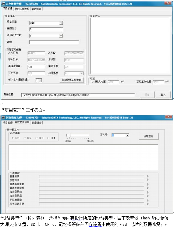Click the app icon in the Ver:200908018 title bar
Screen dimensions: 174x227
coord(3,117)
